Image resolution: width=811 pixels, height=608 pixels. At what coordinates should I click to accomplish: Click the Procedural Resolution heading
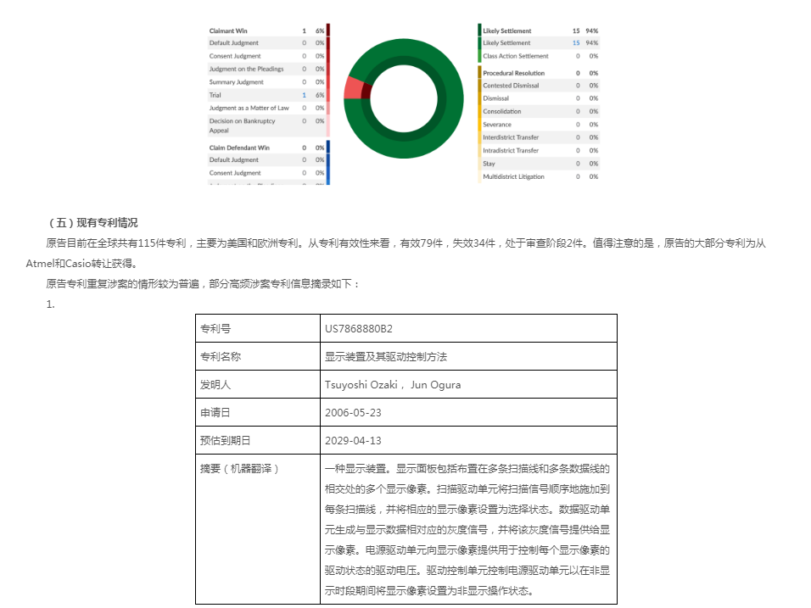(513, 73)
